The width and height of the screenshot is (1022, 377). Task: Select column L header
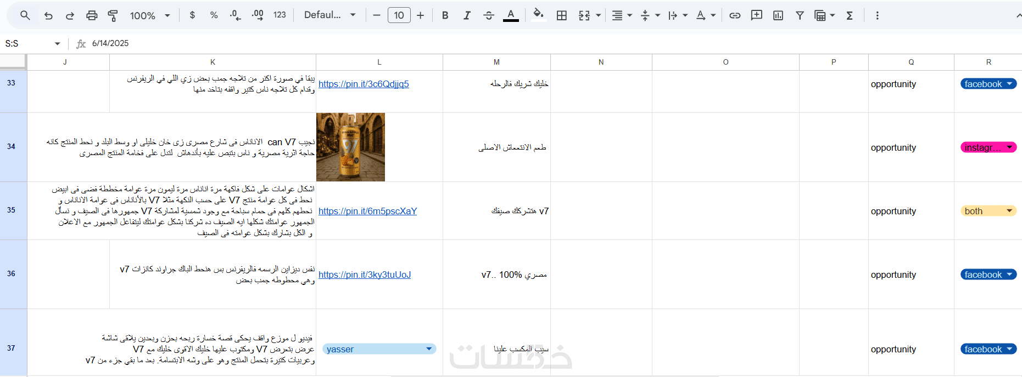(x=379, y=62)
